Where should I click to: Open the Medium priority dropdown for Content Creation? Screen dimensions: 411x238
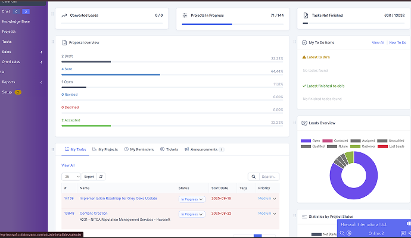267,212
